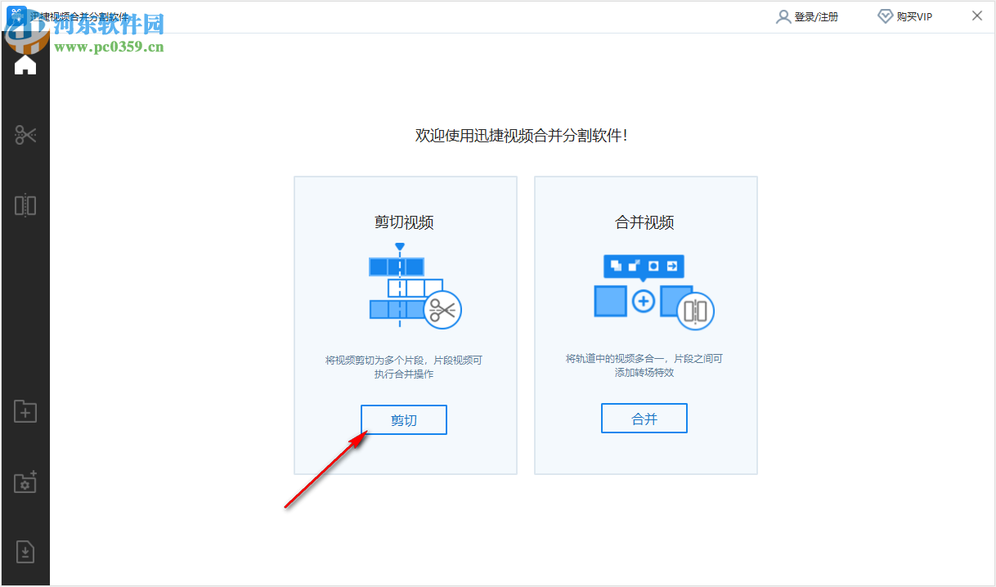Open the video cutting scissors tool in sidebar

coord(25,133)
